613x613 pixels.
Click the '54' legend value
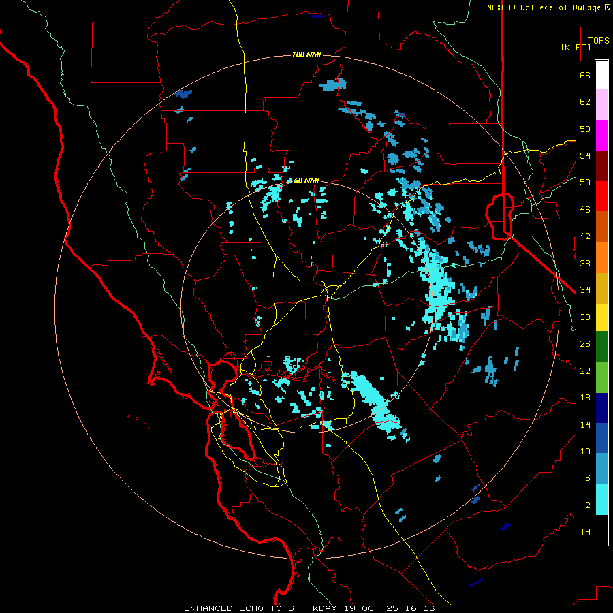pyautogui.click(x=585, y=155)
